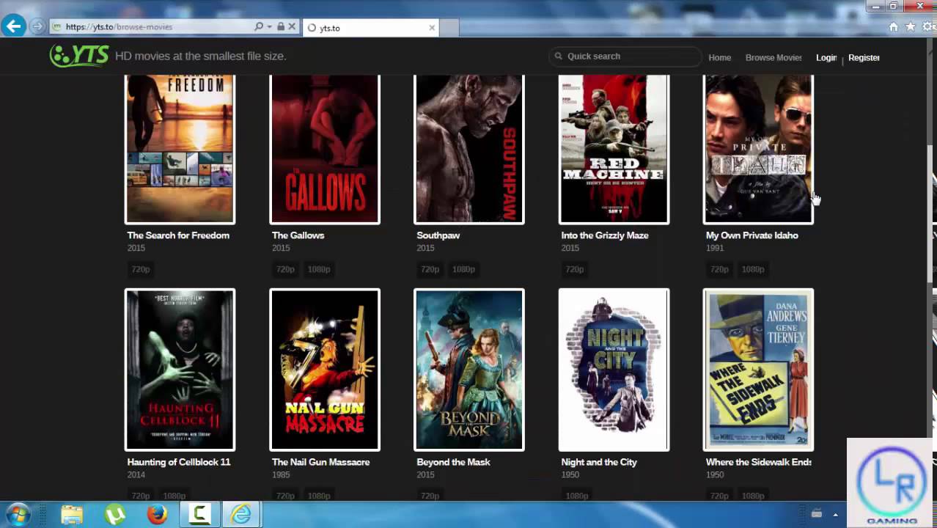Open the address bar dropdown arrow

(269, 26)
